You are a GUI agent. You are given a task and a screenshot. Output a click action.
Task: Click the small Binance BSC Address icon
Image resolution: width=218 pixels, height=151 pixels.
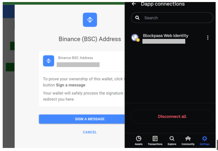point(49,61)
